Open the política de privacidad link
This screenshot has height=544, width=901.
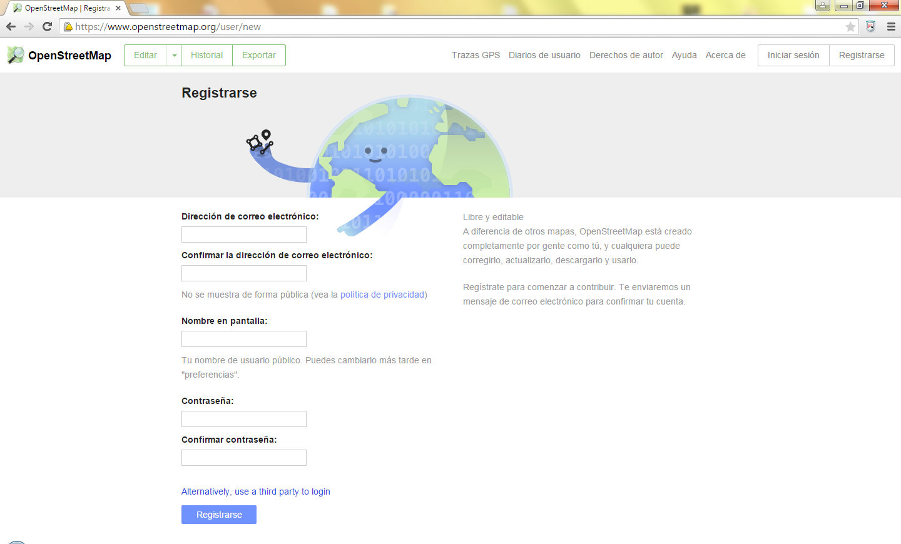coord(382,295)
